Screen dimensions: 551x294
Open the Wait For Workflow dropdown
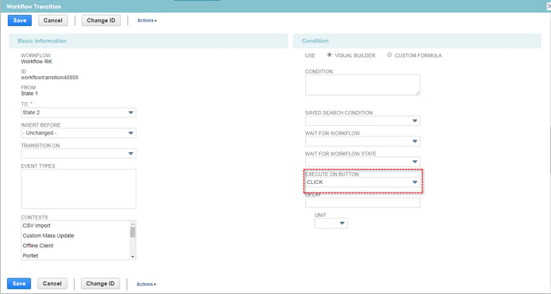(x=362, y=141)
